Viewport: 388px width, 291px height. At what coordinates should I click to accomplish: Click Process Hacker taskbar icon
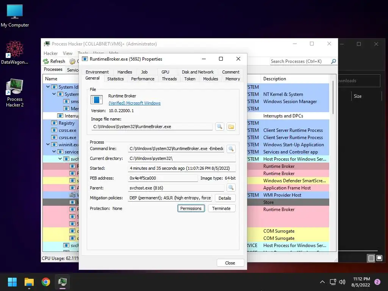[x=63, y=282]
